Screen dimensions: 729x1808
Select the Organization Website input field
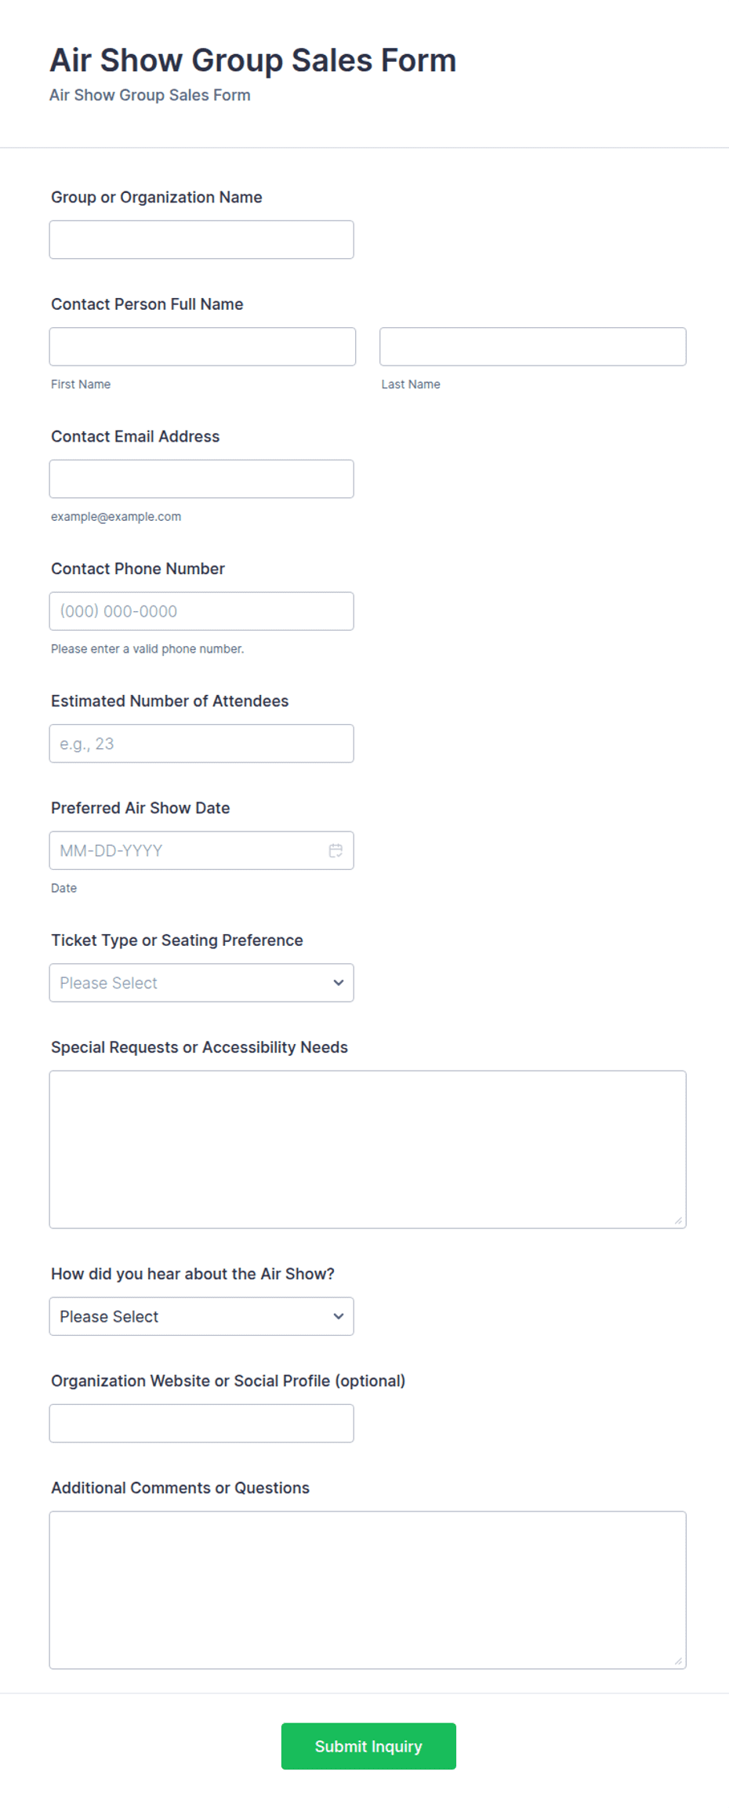point(201,1424)
